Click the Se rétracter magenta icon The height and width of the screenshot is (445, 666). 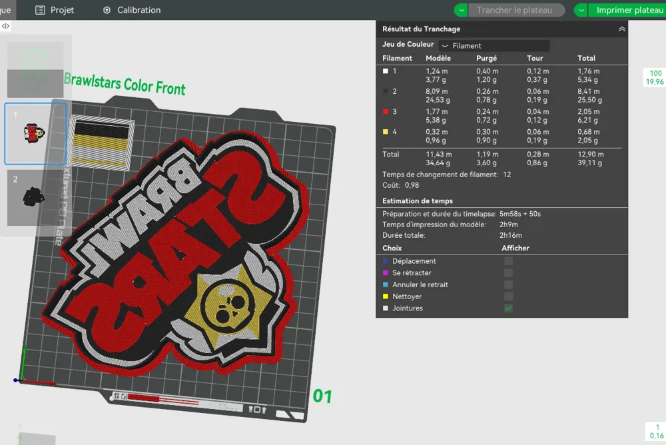pos(385,273)
